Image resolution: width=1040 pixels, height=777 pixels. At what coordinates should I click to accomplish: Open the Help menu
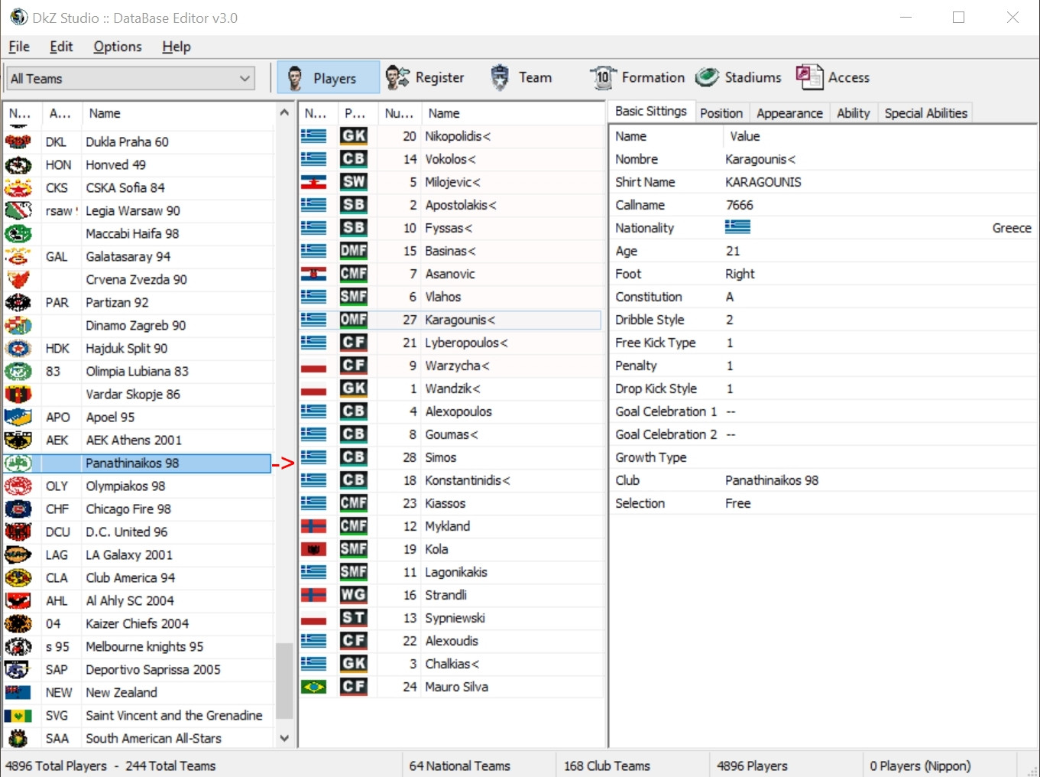(177, 47)
